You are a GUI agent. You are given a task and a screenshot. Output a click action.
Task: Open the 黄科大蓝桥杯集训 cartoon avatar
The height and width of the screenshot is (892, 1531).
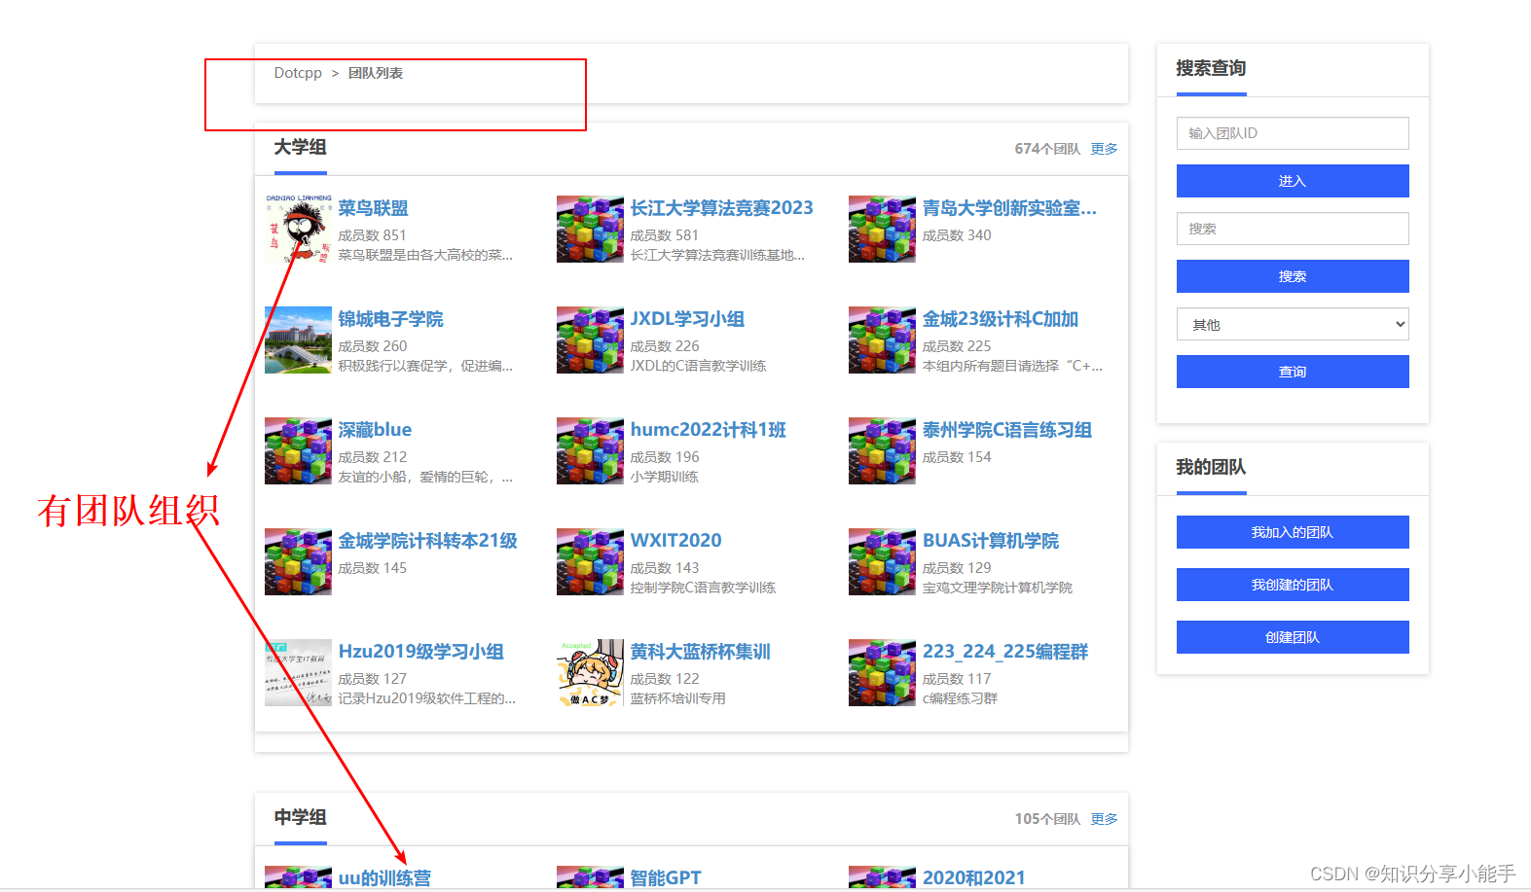[x=590, y=673]
